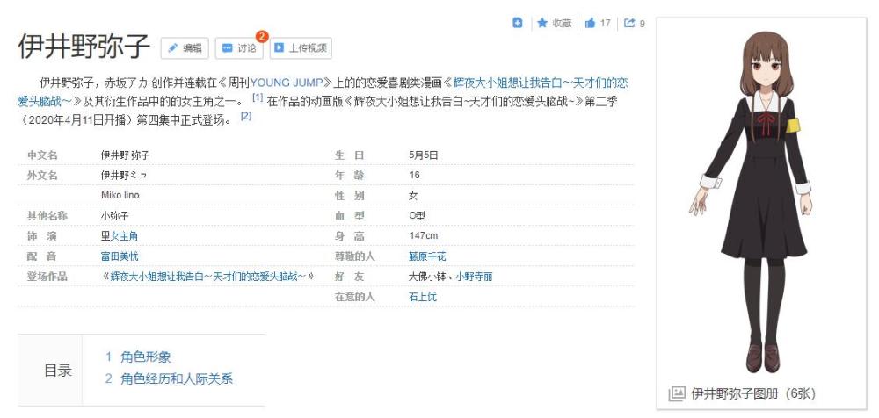Click the 收藏 text label
The height and width of the screenshot is (418, 879).
[562, 23]
